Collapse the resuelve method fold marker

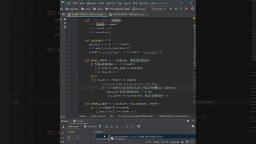(x=77, y=40)
